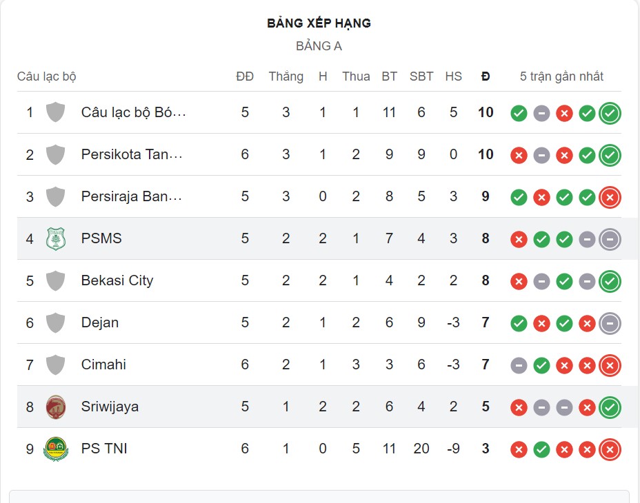The width and height of the screenshot is (640, 503).
Task: Click the shield icon beside Persiraja Ban…
Action: (x=55, y=196)
